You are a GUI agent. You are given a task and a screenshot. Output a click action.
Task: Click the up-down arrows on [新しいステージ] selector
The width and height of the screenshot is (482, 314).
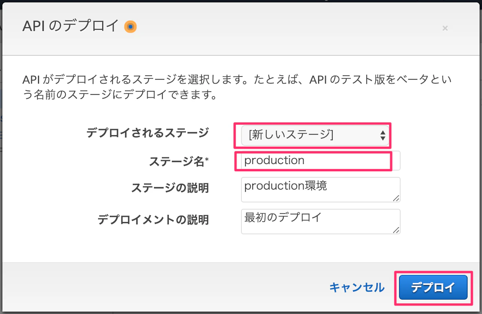pyautogui.click(x=382, y=135)
